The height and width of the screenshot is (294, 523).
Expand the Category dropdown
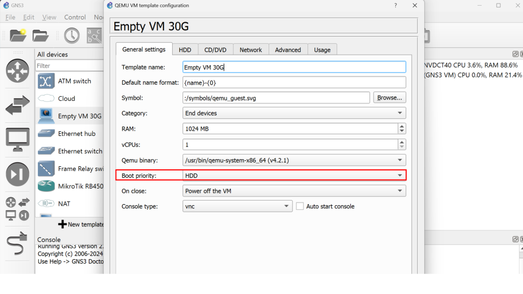click(x=294, y=113)
